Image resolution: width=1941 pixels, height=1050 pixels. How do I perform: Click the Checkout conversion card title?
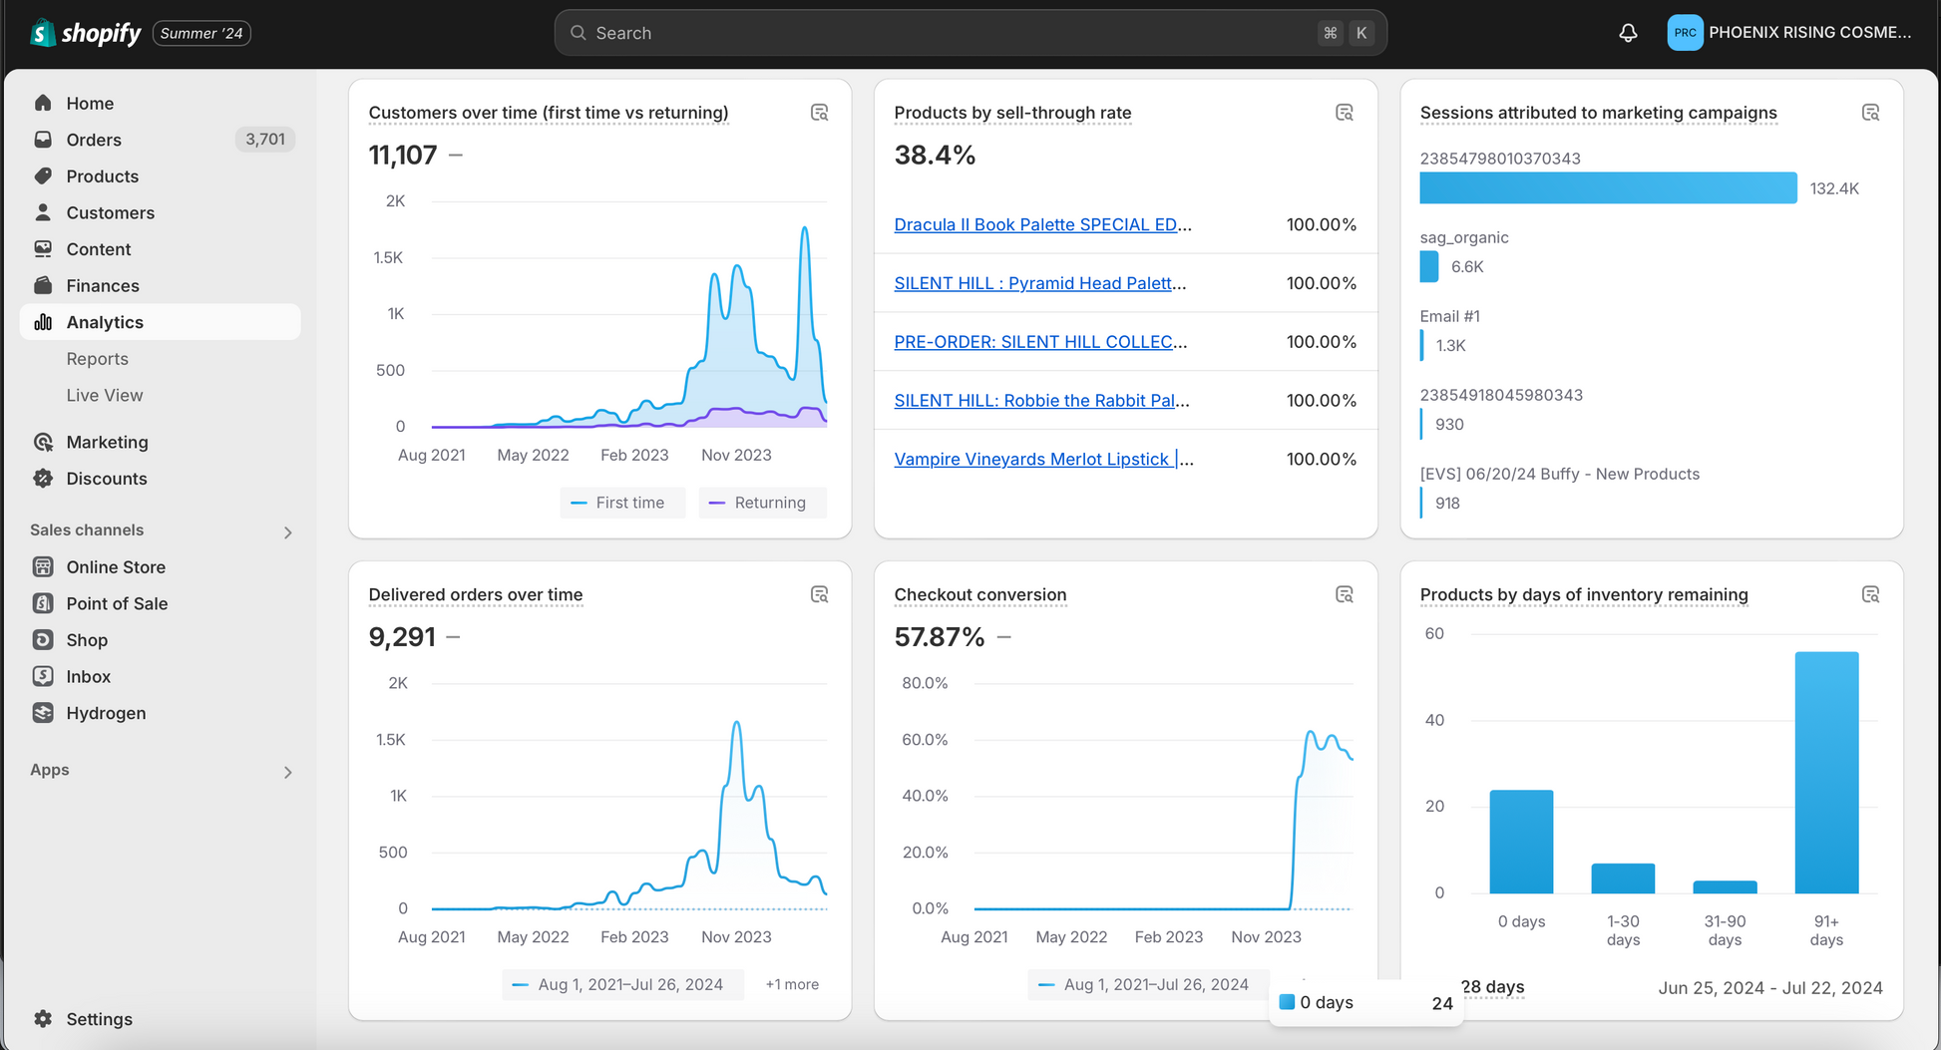click(x=980, y=594)
